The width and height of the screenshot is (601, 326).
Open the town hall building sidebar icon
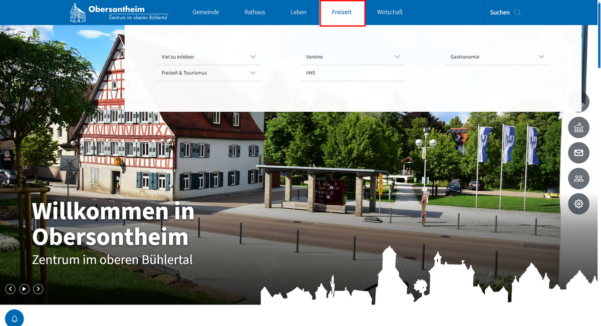click(x=578, y=128)
